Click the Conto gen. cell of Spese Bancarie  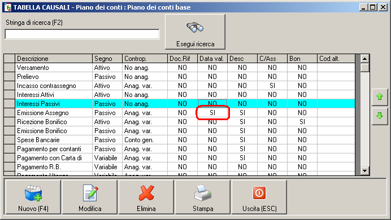tap(145, 140)
